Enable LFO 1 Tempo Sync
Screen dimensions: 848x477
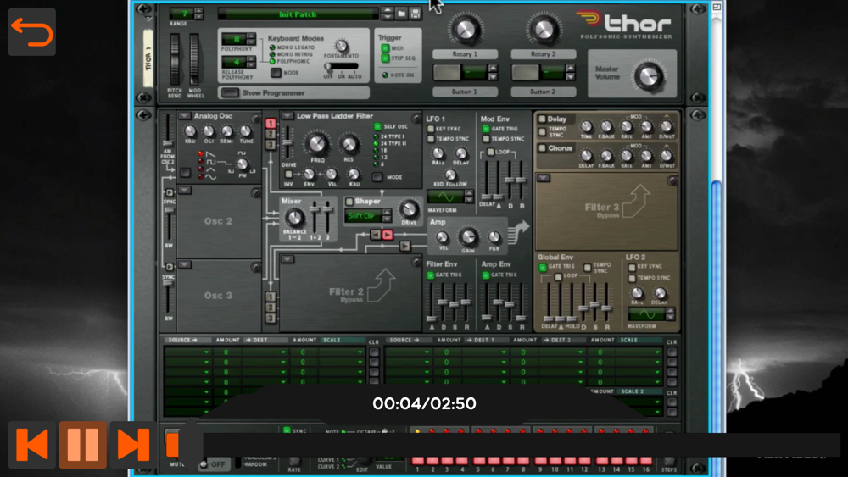431,139
